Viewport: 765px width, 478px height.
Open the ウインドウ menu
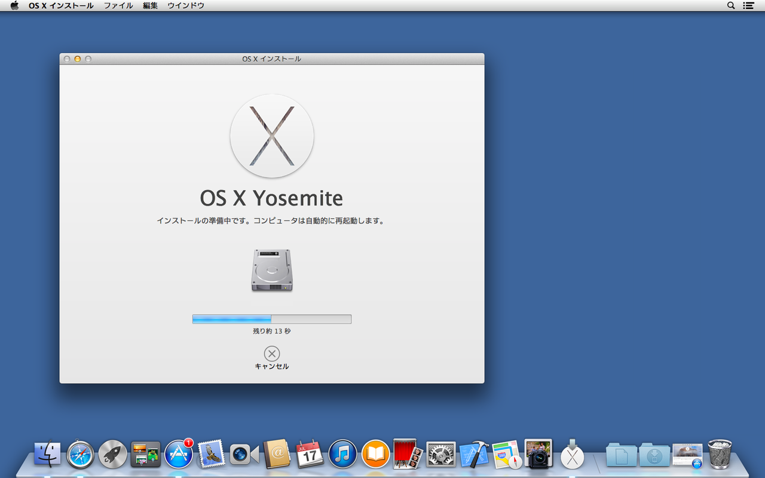click(x=186, y=5)
